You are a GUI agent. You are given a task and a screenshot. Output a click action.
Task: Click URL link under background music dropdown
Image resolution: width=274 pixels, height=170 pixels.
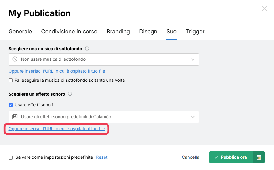pos(57,71)
